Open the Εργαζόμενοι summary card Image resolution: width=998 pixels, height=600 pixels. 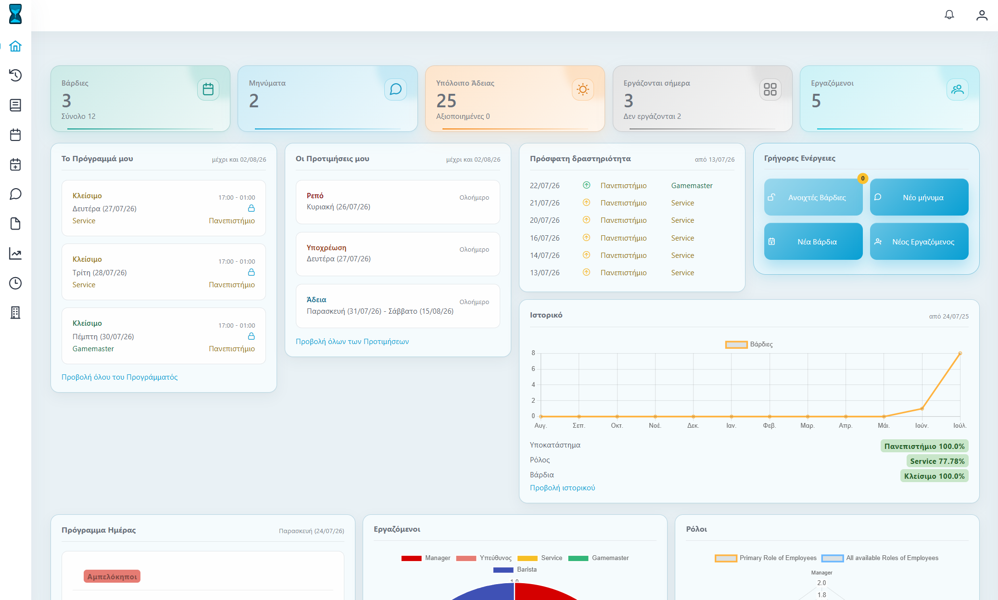click(890, 99)
